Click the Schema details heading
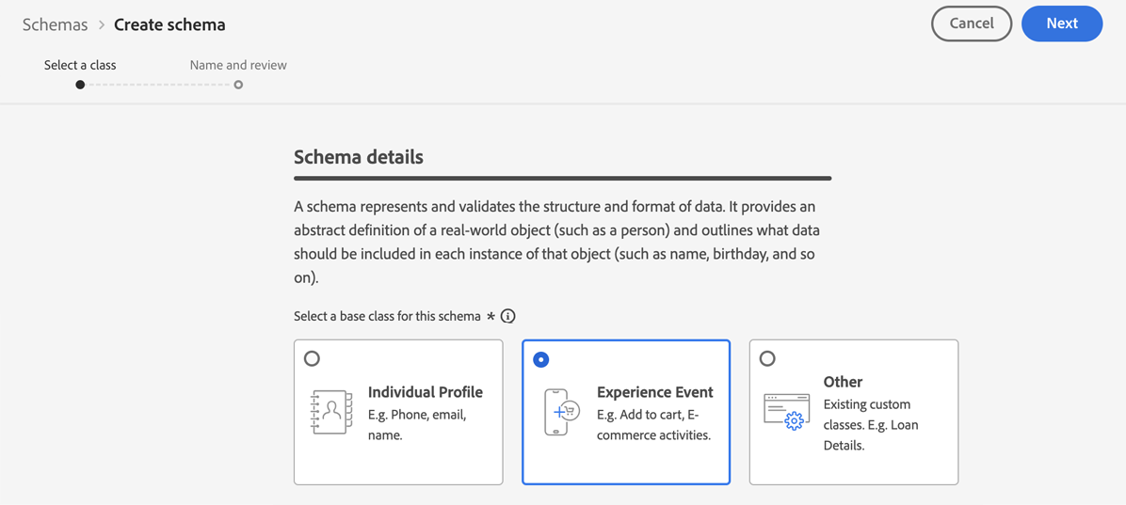The image size is (1126, 505). [358, 157]
